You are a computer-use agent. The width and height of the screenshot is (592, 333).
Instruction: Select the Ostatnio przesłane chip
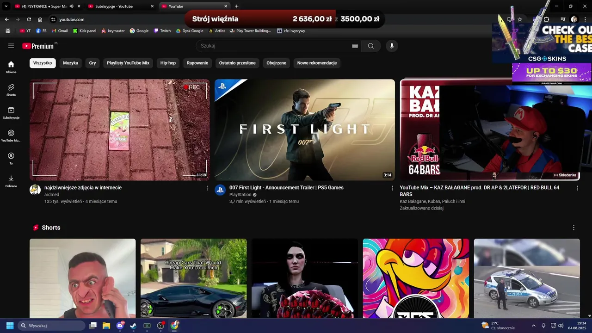pos(237,63)
